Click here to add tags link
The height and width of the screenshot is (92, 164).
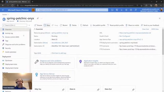59,53
